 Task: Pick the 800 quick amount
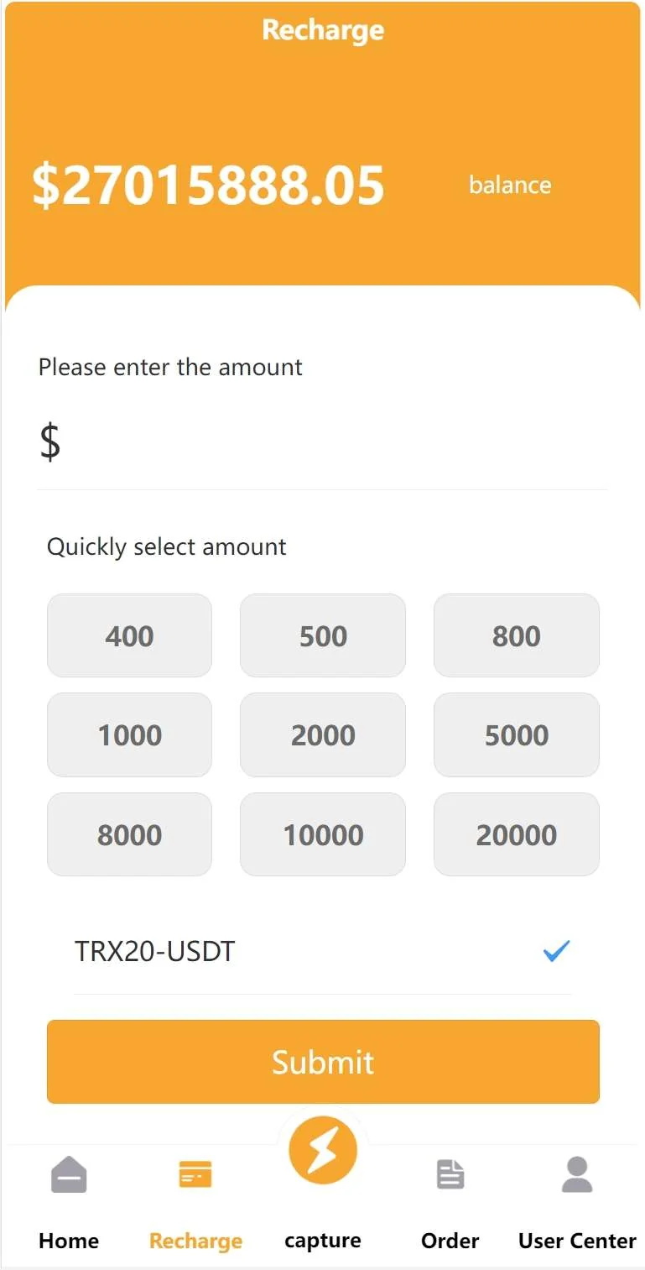coord(516,635)
